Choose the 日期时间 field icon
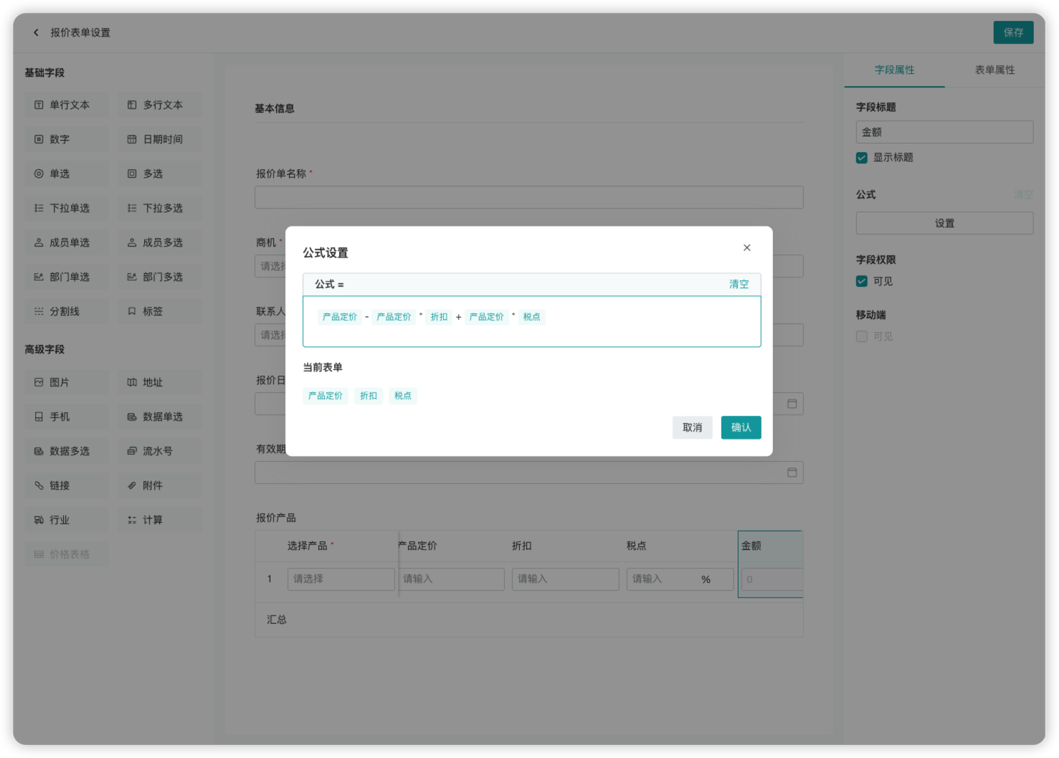This screenshot has width=1059, height=758. point(132,139)
